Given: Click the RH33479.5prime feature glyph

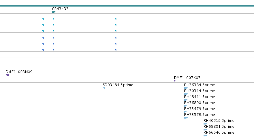Looking at the screenshot, I should pos(185,112).
